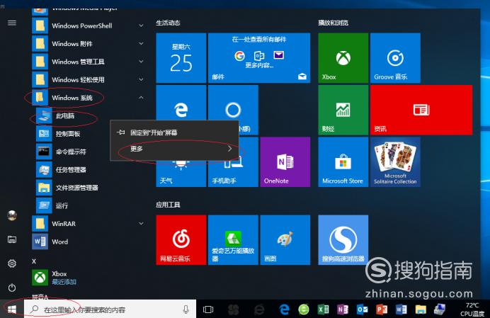Screen dimensions: 490x318
Task: Open Edge from the taskbar
Action: 284,310
